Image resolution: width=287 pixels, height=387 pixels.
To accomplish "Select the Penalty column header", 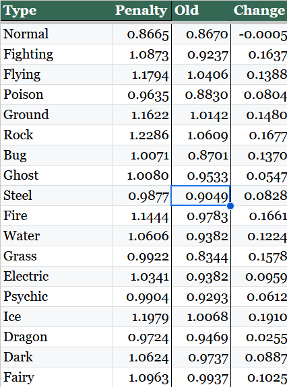I will click(x=141, y=10).
